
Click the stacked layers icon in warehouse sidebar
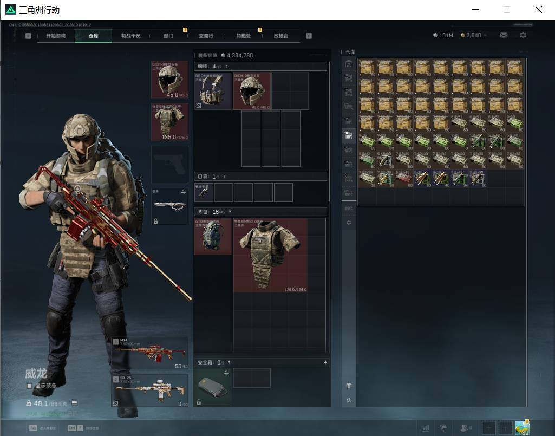coord(349,385)
